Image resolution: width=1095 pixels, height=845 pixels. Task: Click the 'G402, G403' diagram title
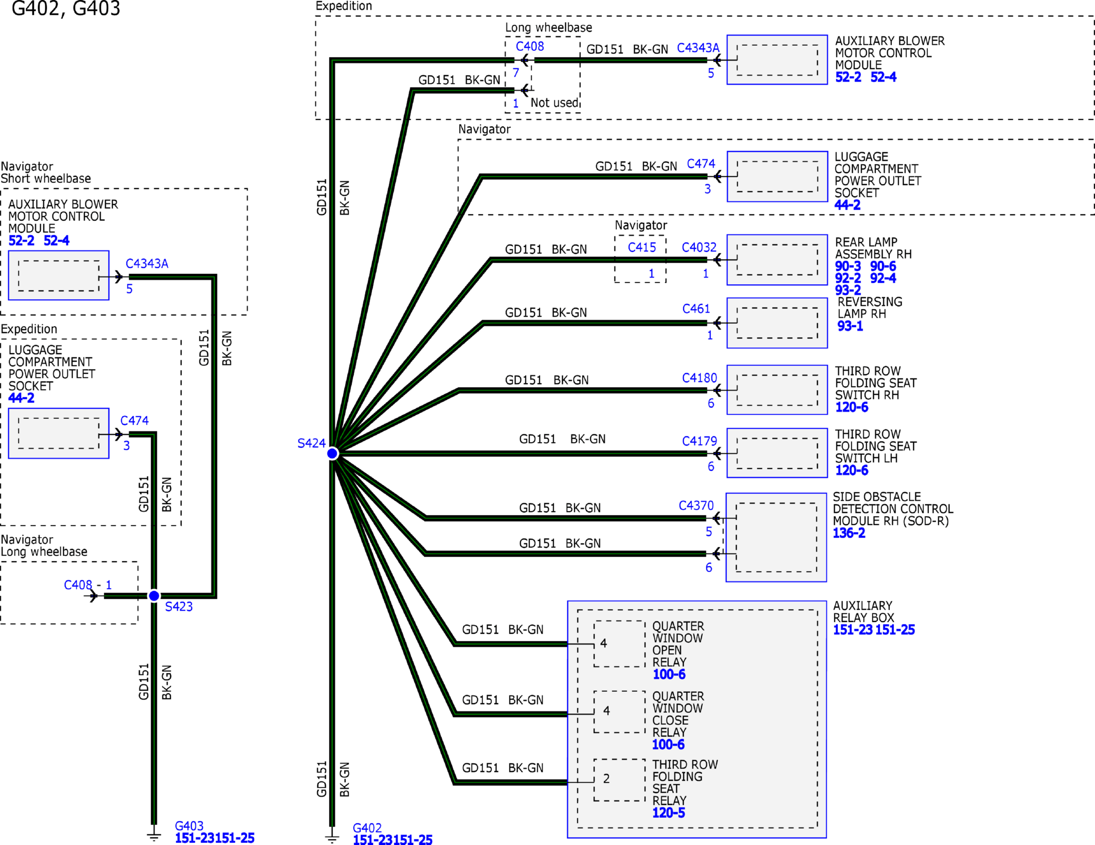[66, 8]
